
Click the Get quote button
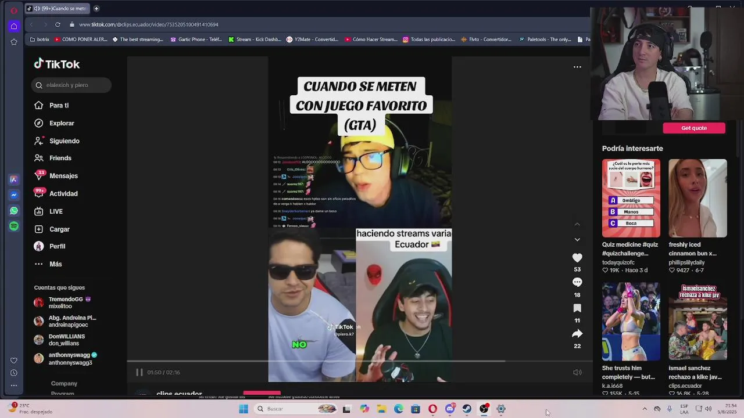tap(694, 128)
